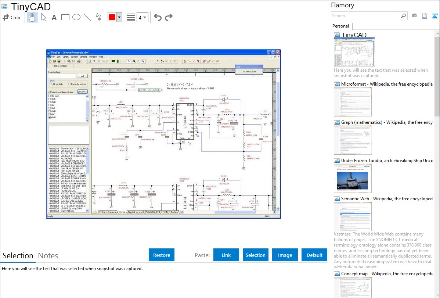Undo the last annotation
The width and height of the screenshot is (440, 298).
pyautogui.click(x=158, y=17)
